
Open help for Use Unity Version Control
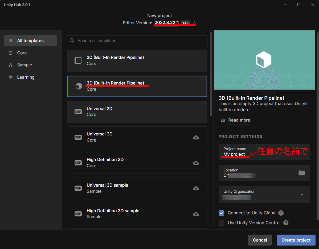click(x=286, y=223)
